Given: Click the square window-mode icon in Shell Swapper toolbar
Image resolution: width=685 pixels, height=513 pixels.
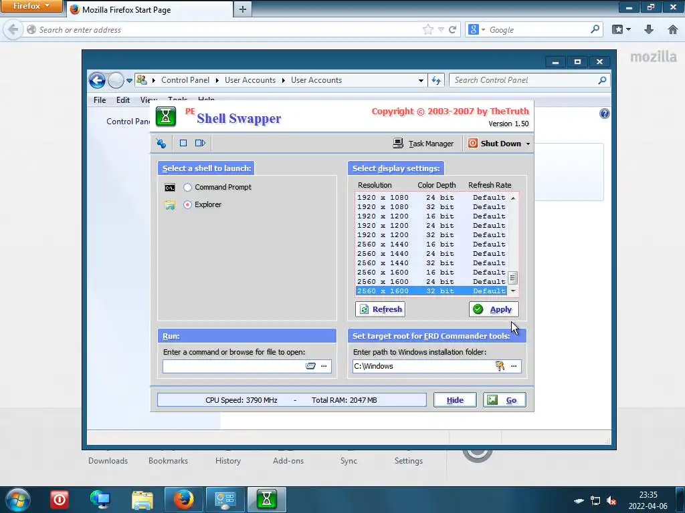Looking at the screenshot, I should click(x=183, y=143).
